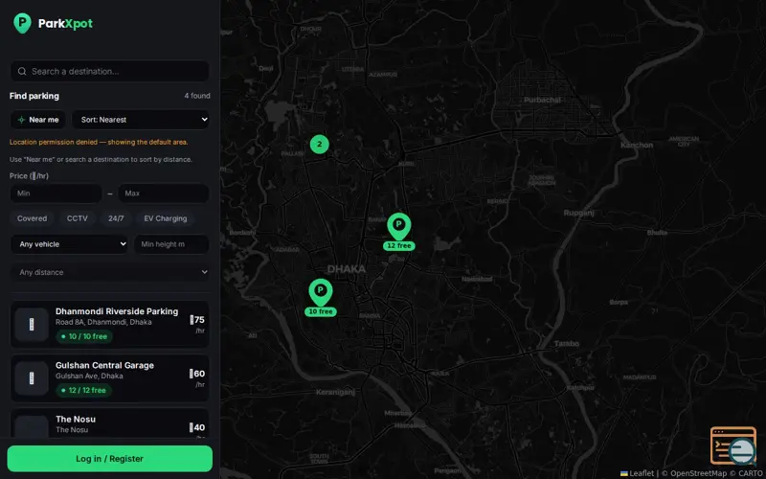Click the Min height m field
The width and height of the screenshot is (766, 479).
pos(171,244)
